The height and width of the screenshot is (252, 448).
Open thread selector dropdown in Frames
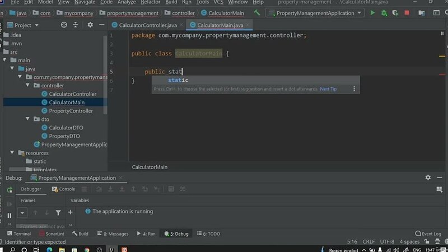22,213
